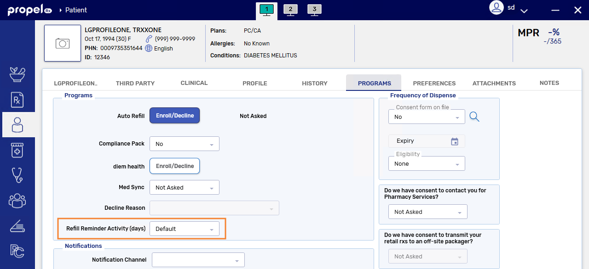Open the stethoscope doctor sidebar icon
Screen dimensions: 589x269
[17, 175]
